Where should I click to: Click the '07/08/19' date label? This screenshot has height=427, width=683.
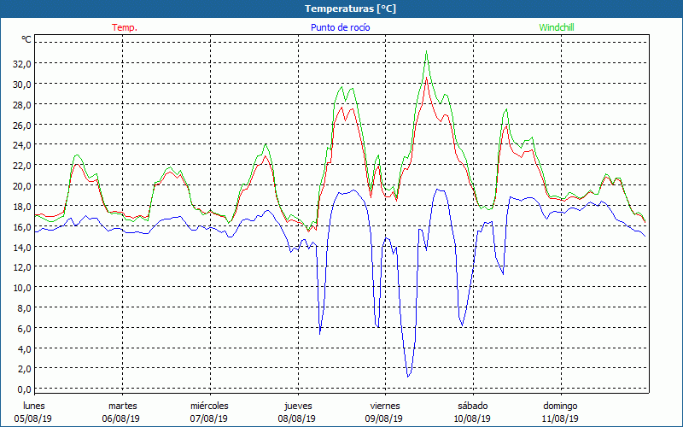[209, 418]
